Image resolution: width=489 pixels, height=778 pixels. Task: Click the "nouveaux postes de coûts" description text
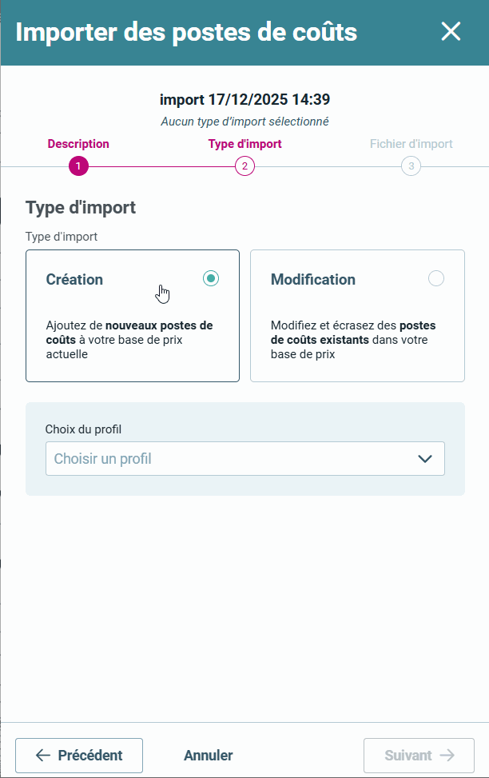click(x=158, y=325)
